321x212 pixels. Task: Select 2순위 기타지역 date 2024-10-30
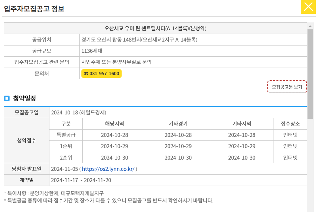(x=242, y=158)
